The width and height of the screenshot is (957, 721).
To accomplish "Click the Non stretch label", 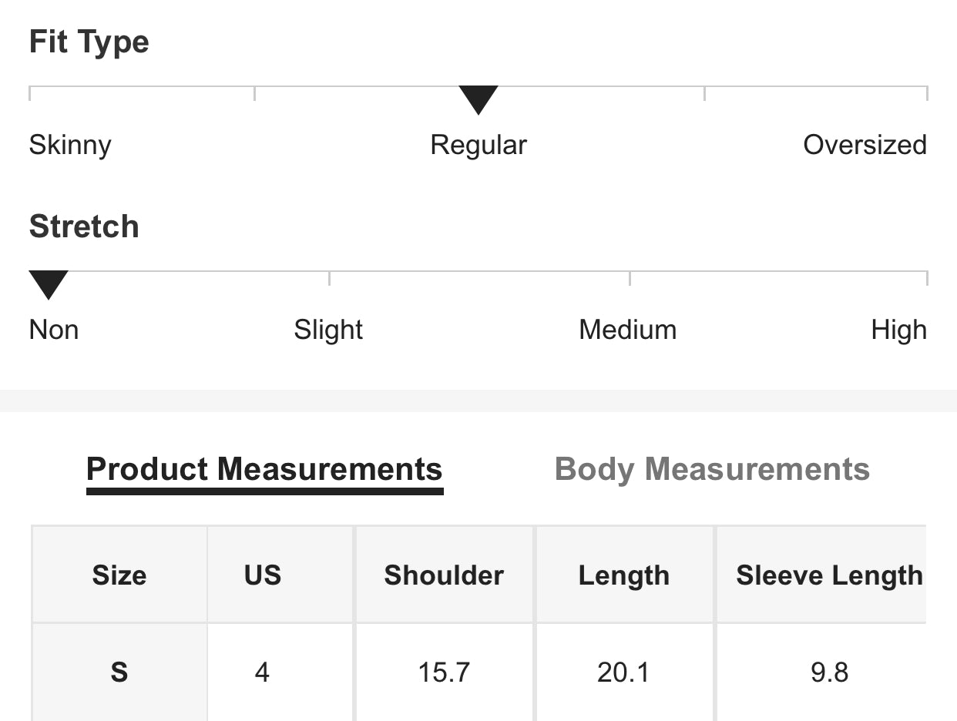I will point(54,330).
